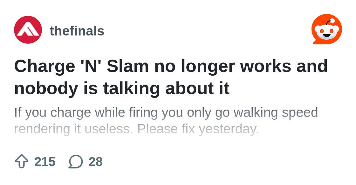Click the orange speech bubble around Snoo
This screenshot has width=356, height=185.
[327, 29]
